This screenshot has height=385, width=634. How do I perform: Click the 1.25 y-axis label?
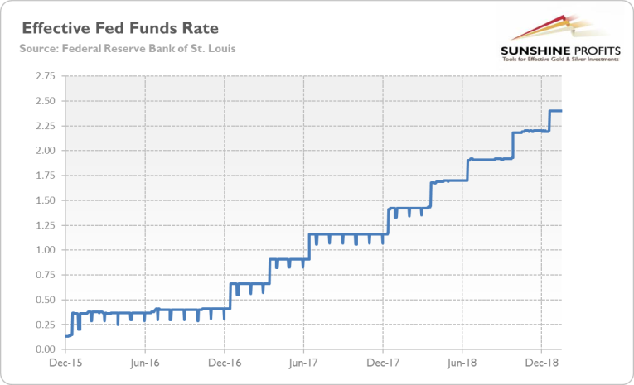[x=45, y=225]
